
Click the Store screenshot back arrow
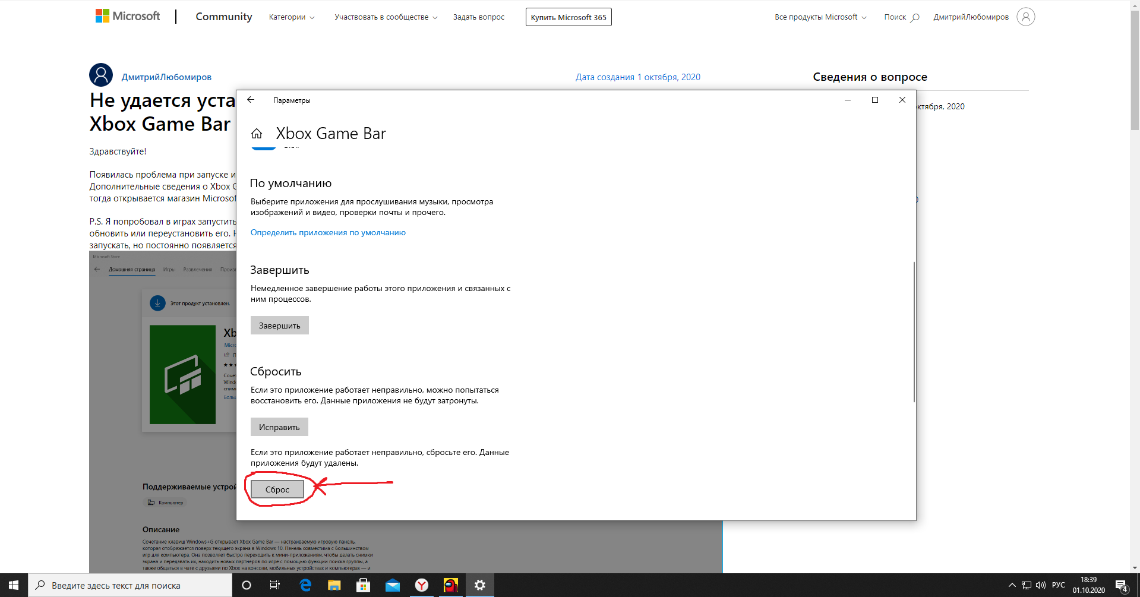click(97, 269)
